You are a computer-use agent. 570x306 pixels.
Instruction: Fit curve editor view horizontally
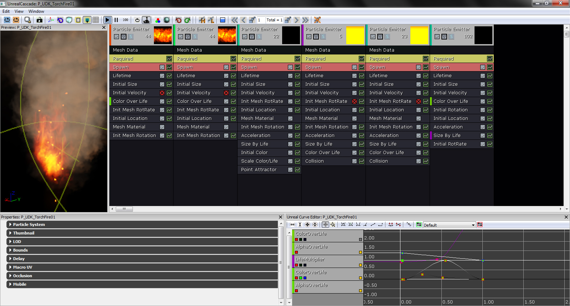point(292,225)
